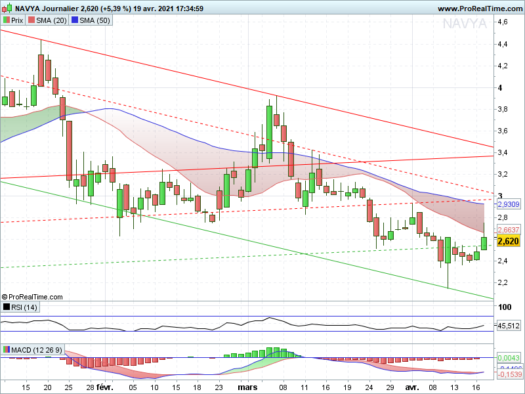Select the SMA (20) legend button
525x394 pixels.
point(47,20)
